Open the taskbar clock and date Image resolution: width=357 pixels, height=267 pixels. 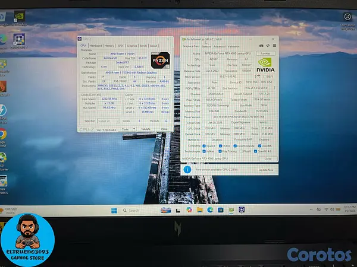(349, 209)
